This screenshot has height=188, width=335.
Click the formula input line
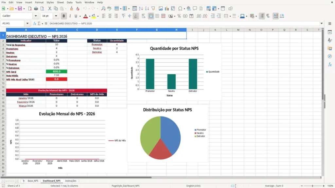184,23
